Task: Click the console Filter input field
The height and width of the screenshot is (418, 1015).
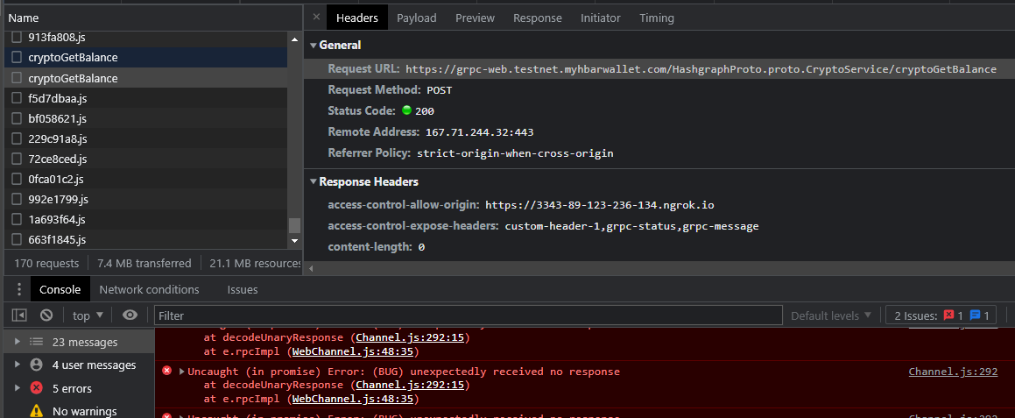Action: (468, 315)
